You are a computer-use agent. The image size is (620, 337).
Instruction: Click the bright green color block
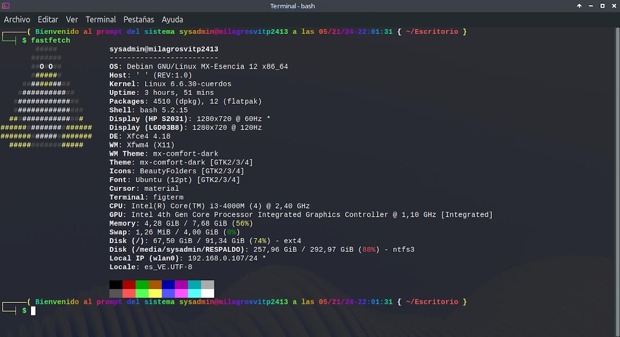142,293
